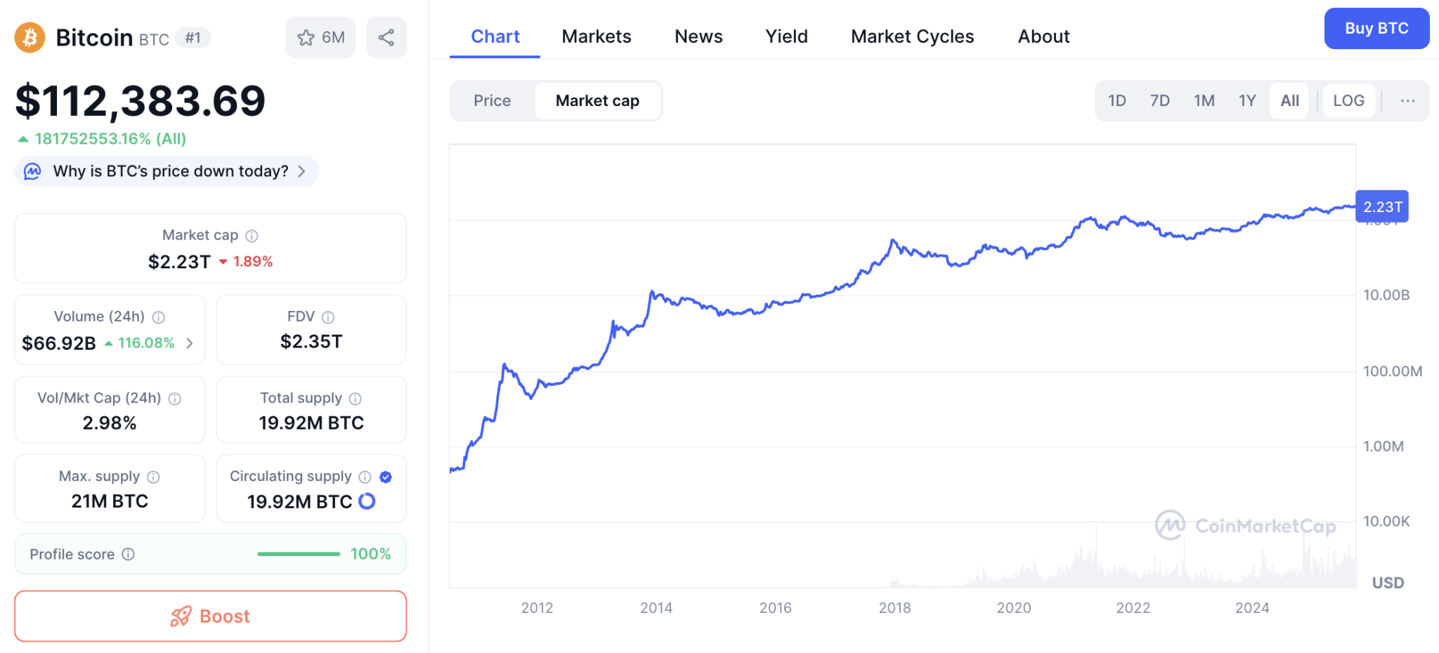This screenshot has height=653, width=1439.
Task: Open "Why is BTC's price down today?" panel
Action: [x=166, y=171]
